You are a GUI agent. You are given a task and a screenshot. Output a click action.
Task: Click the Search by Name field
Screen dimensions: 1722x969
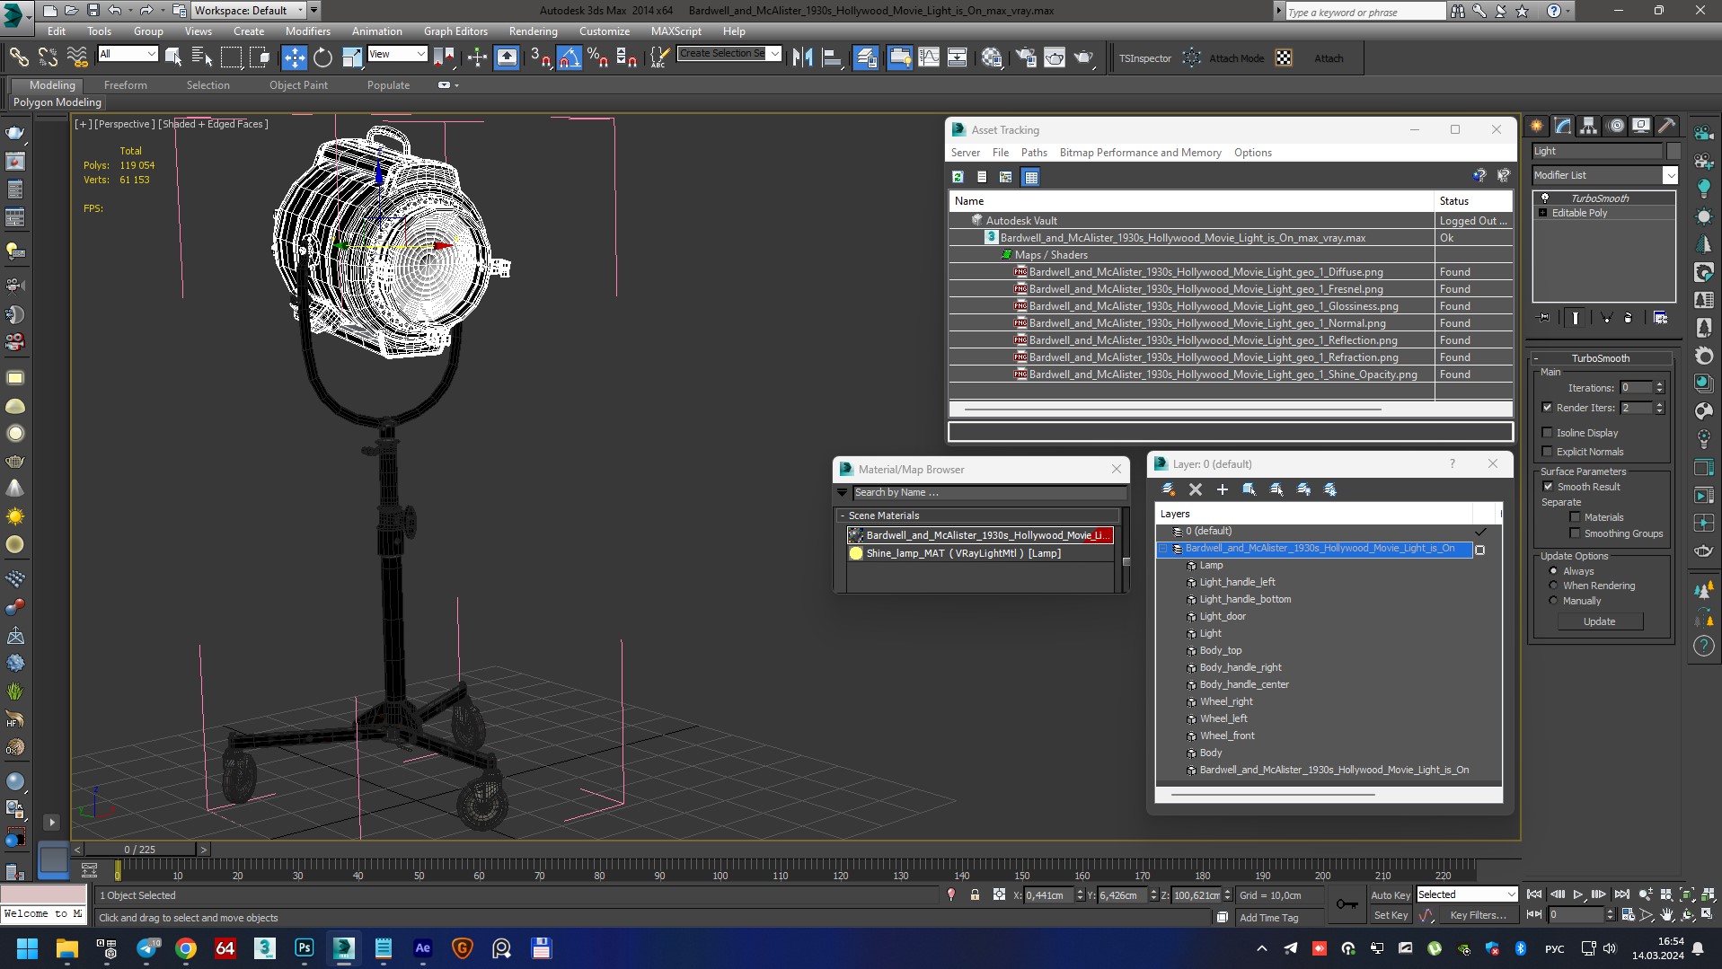point(989,492)
